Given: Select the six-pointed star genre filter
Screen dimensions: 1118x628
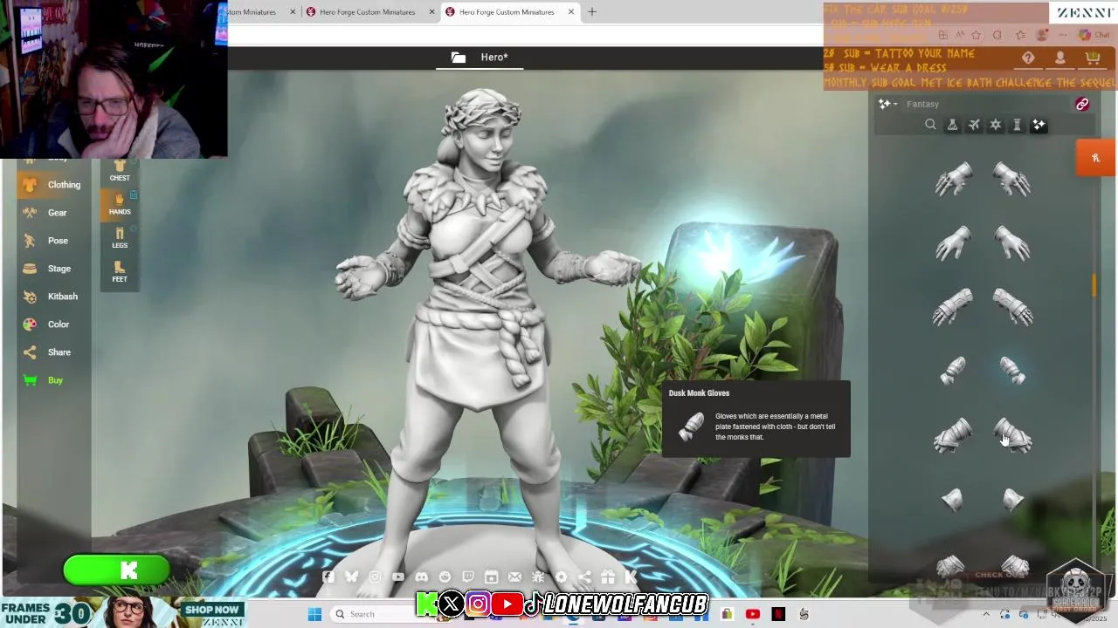Looking at the screenshot, I should point(995,125).
